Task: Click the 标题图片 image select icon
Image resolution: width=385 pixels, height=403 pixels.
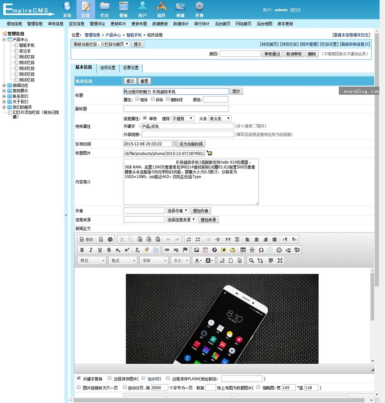Action: tap(210, 153)
